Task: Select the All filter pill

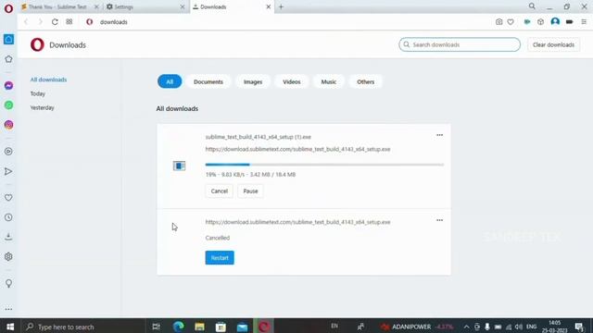Action: 170,81
